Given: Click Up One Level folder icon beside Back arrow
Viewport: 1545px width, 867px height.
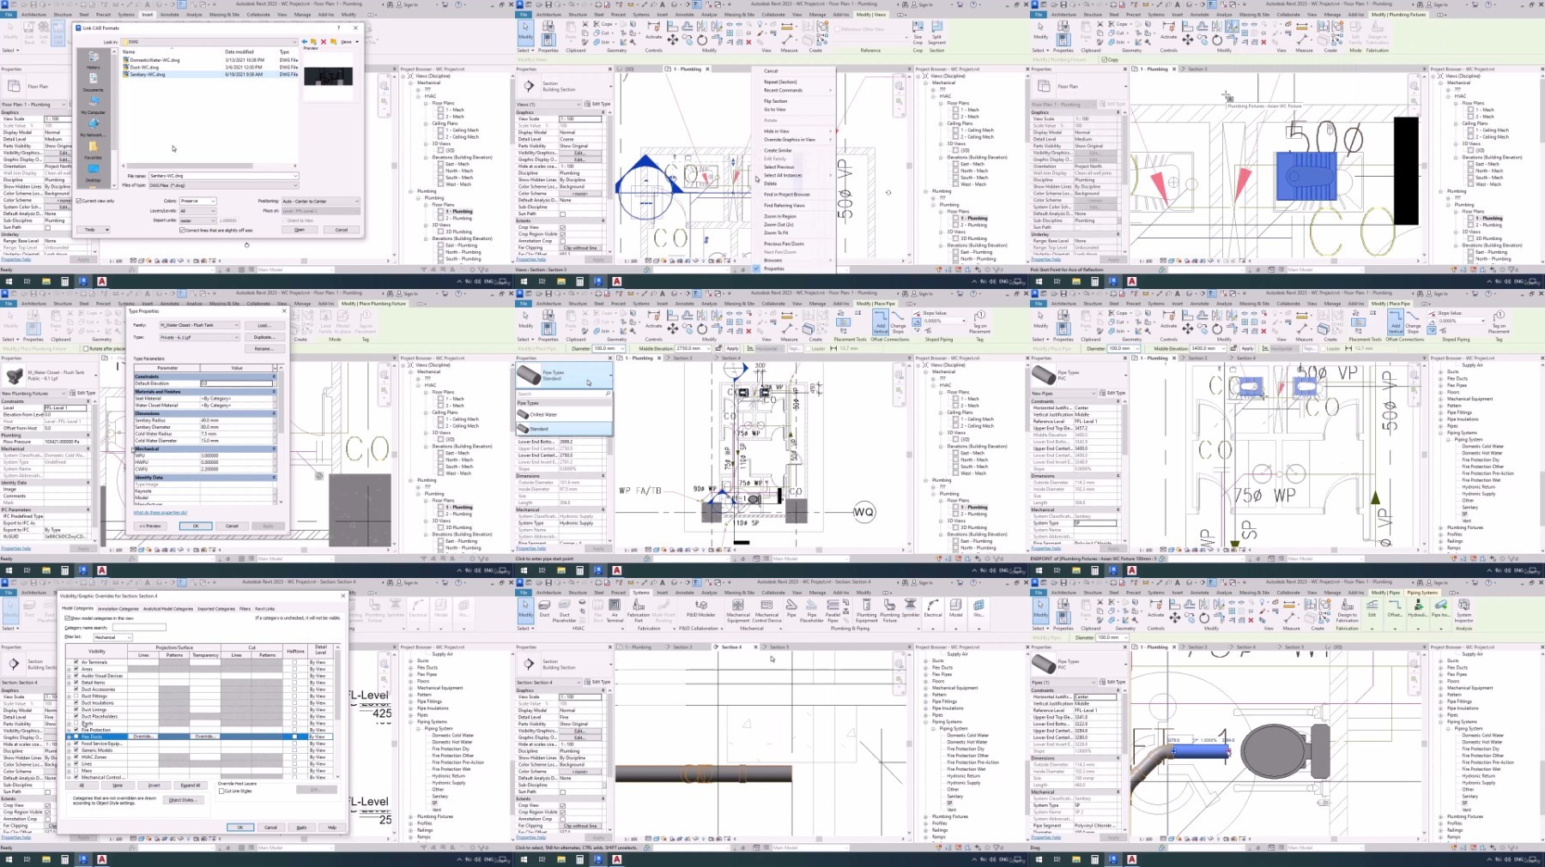Looking at the screenshot, I should (313, 42).
